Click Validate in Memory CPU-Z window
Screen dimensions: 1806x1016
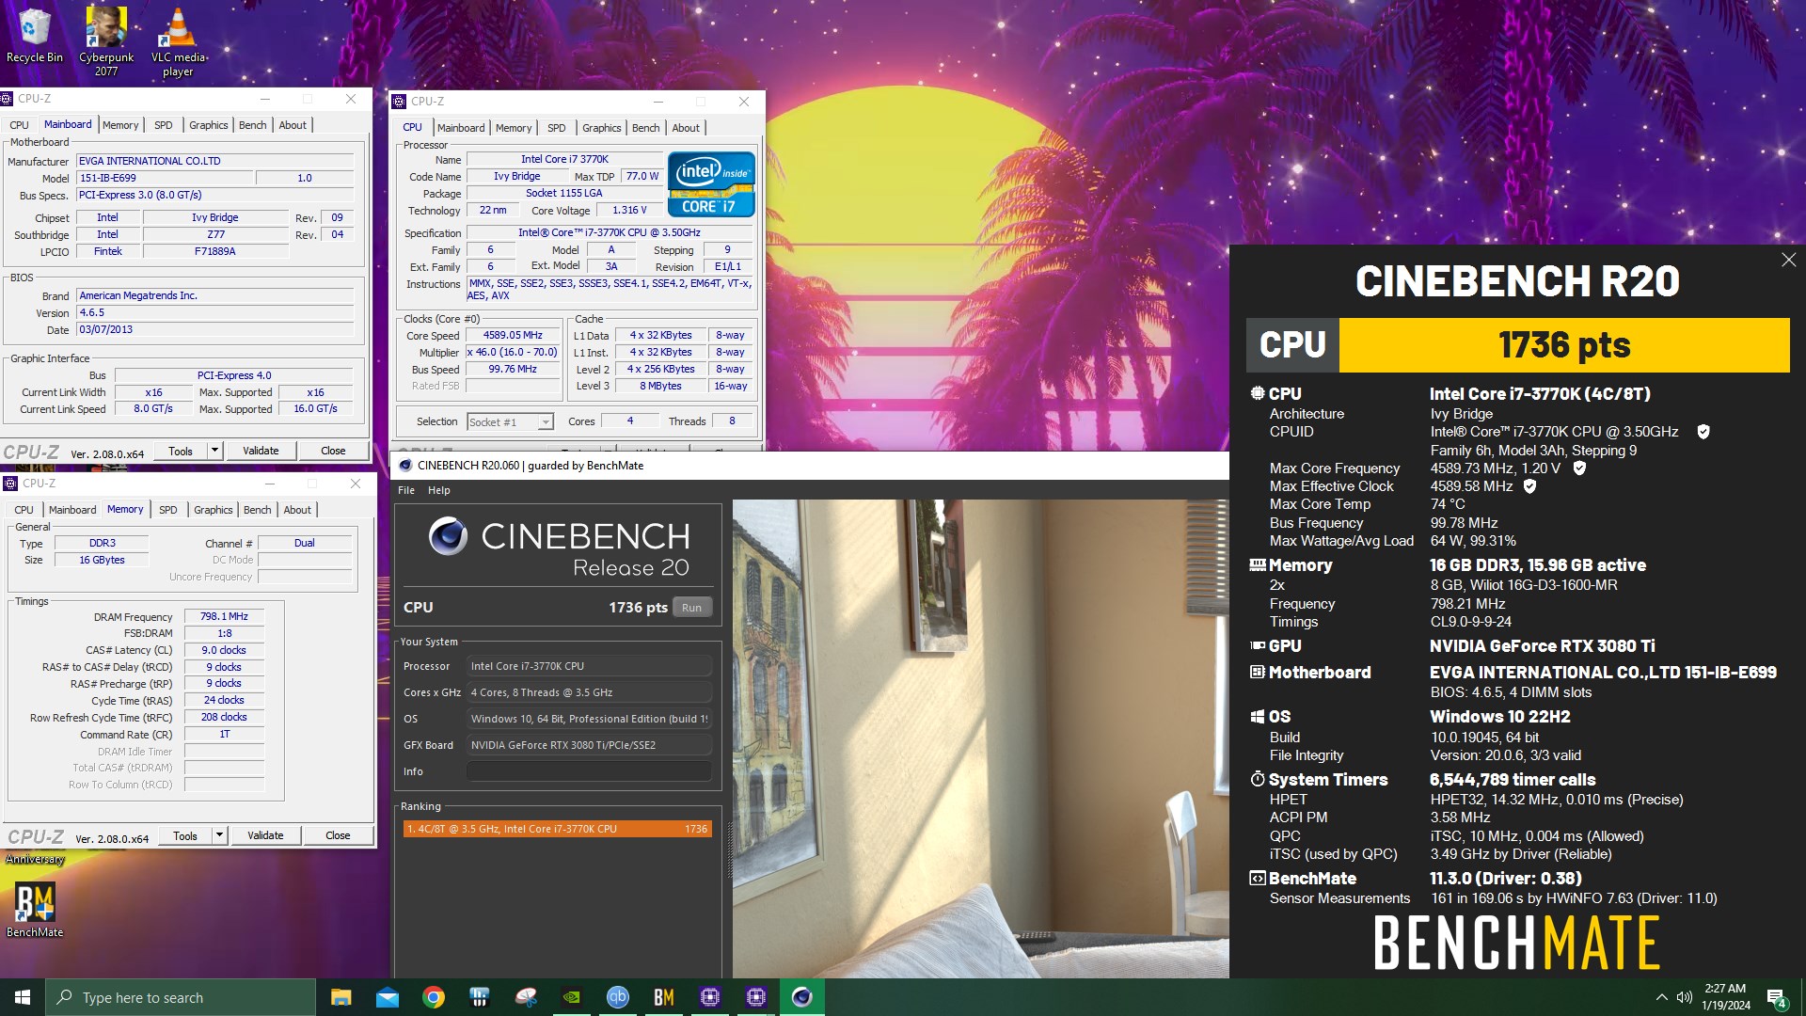(x=265, y=835)
